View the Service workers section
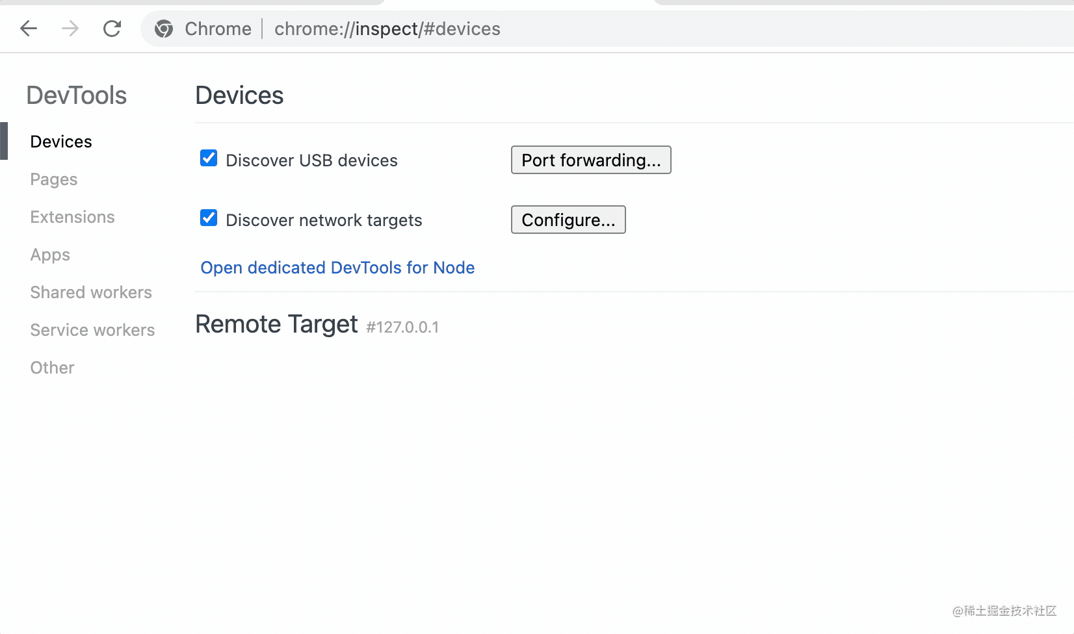The width and height of the screenshot is (1074, 634). (92, 330)
